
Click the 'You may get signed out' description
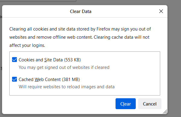[x=64, y=67]
